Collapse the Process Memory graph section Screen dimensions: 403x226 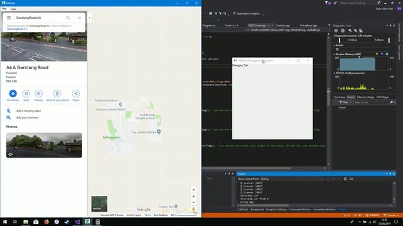click(x=334, y=54)
